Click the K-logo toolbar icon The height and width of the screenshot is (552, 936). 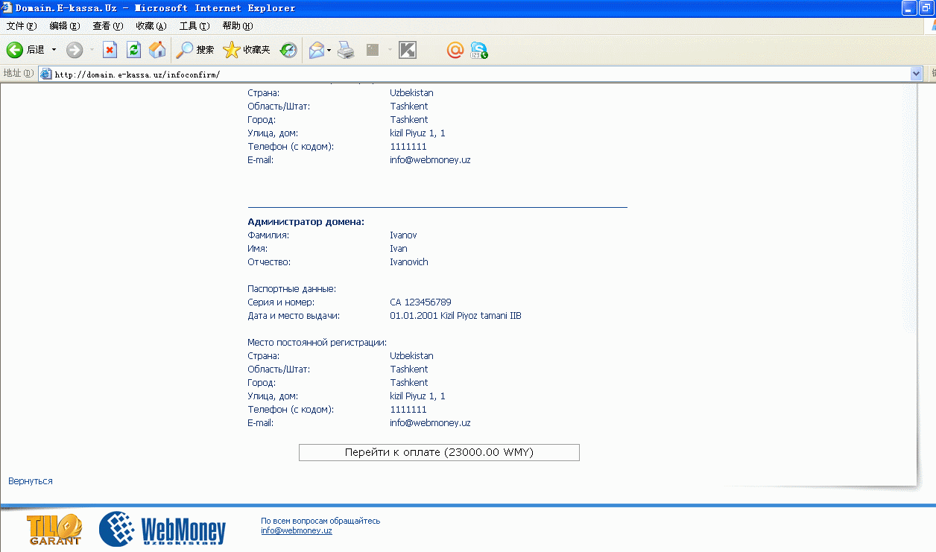coord(408,50)
